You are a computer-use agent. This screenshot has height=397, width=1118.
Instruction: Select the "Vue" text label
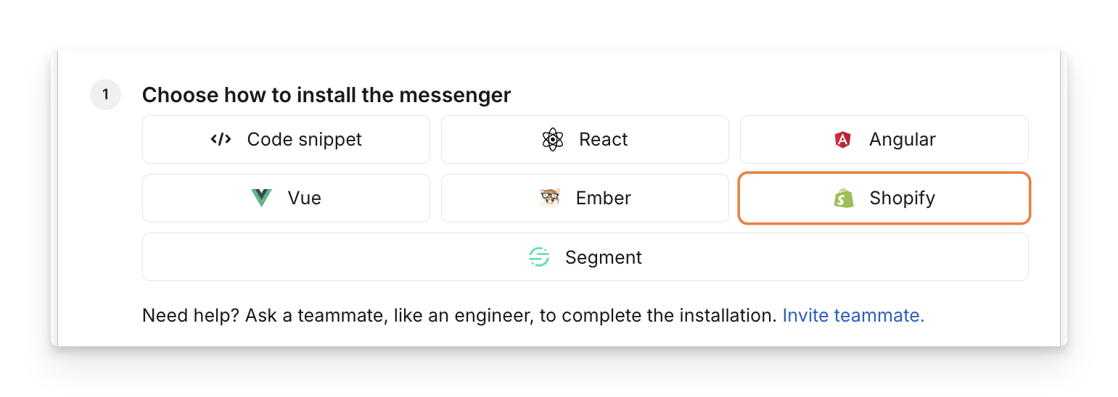click(x=304, y=198)
